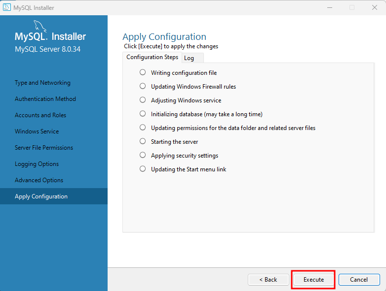The image size is (386, 291).
Task: Go to Accounts and Roles step
Action: [x=40, y=115]
